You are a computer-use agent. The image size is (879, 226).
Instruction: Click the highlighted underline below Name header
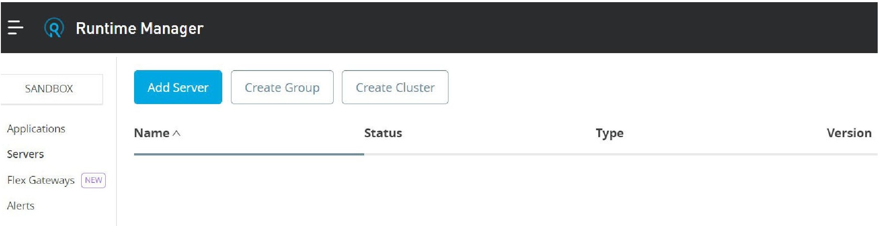point(248,154)
